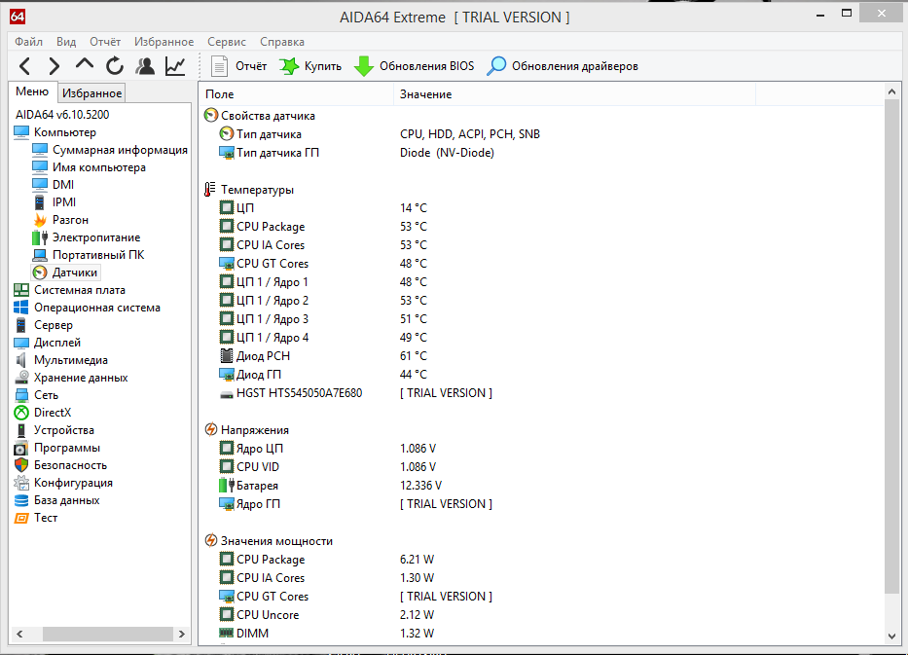
Task: Click the Forward navigation arrow
Action: (54, 66)
